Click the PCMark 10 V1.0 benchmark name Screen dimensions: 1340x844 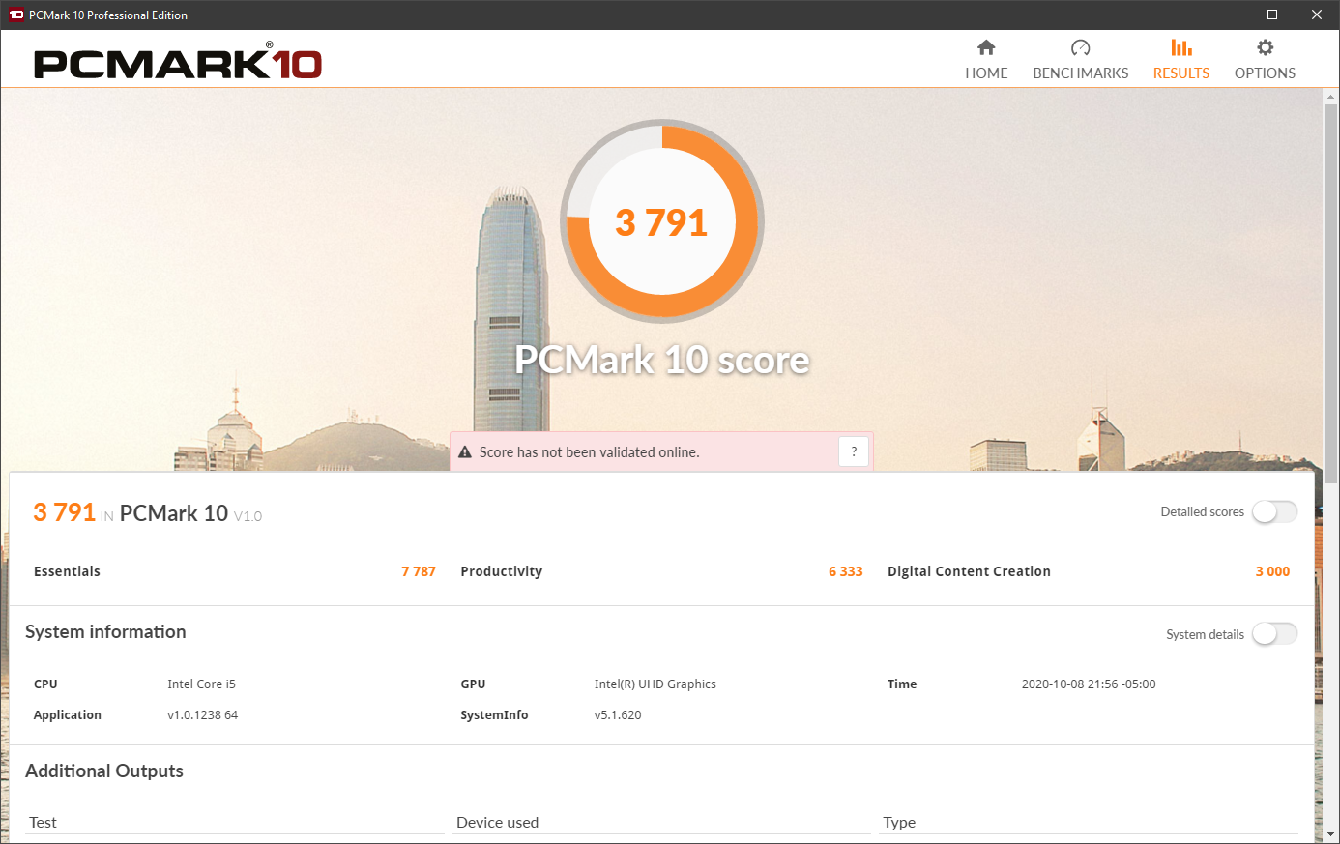[x=190, y=513]
